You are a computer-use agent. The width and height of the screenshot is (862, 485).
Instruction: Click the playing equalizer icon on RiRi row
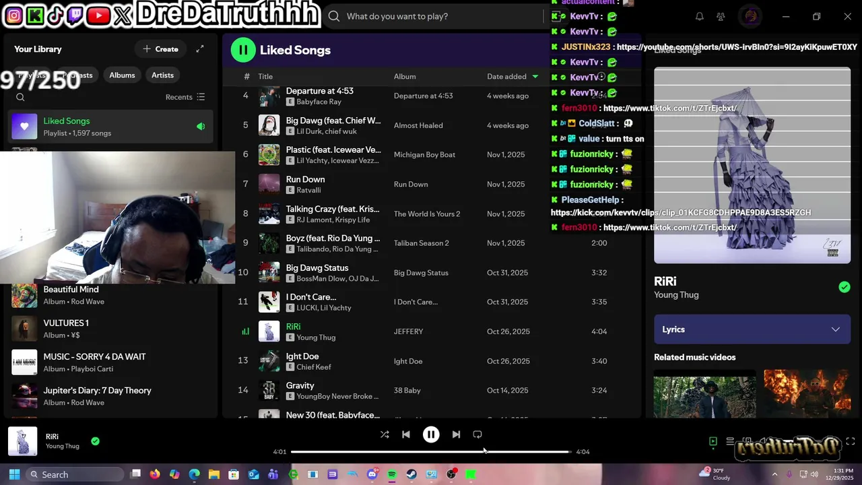[x=245, y=331]
